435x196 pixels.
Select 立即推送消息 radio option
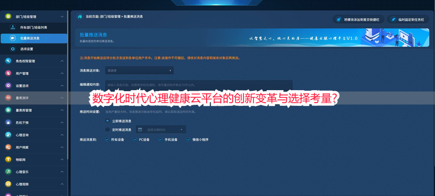click(107, 121)
